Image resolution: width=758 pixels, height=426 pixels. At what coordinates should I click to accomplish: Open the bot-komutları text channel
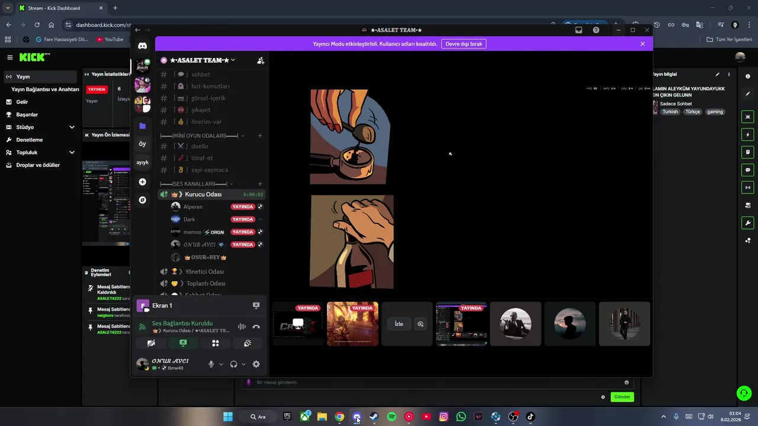212,86
